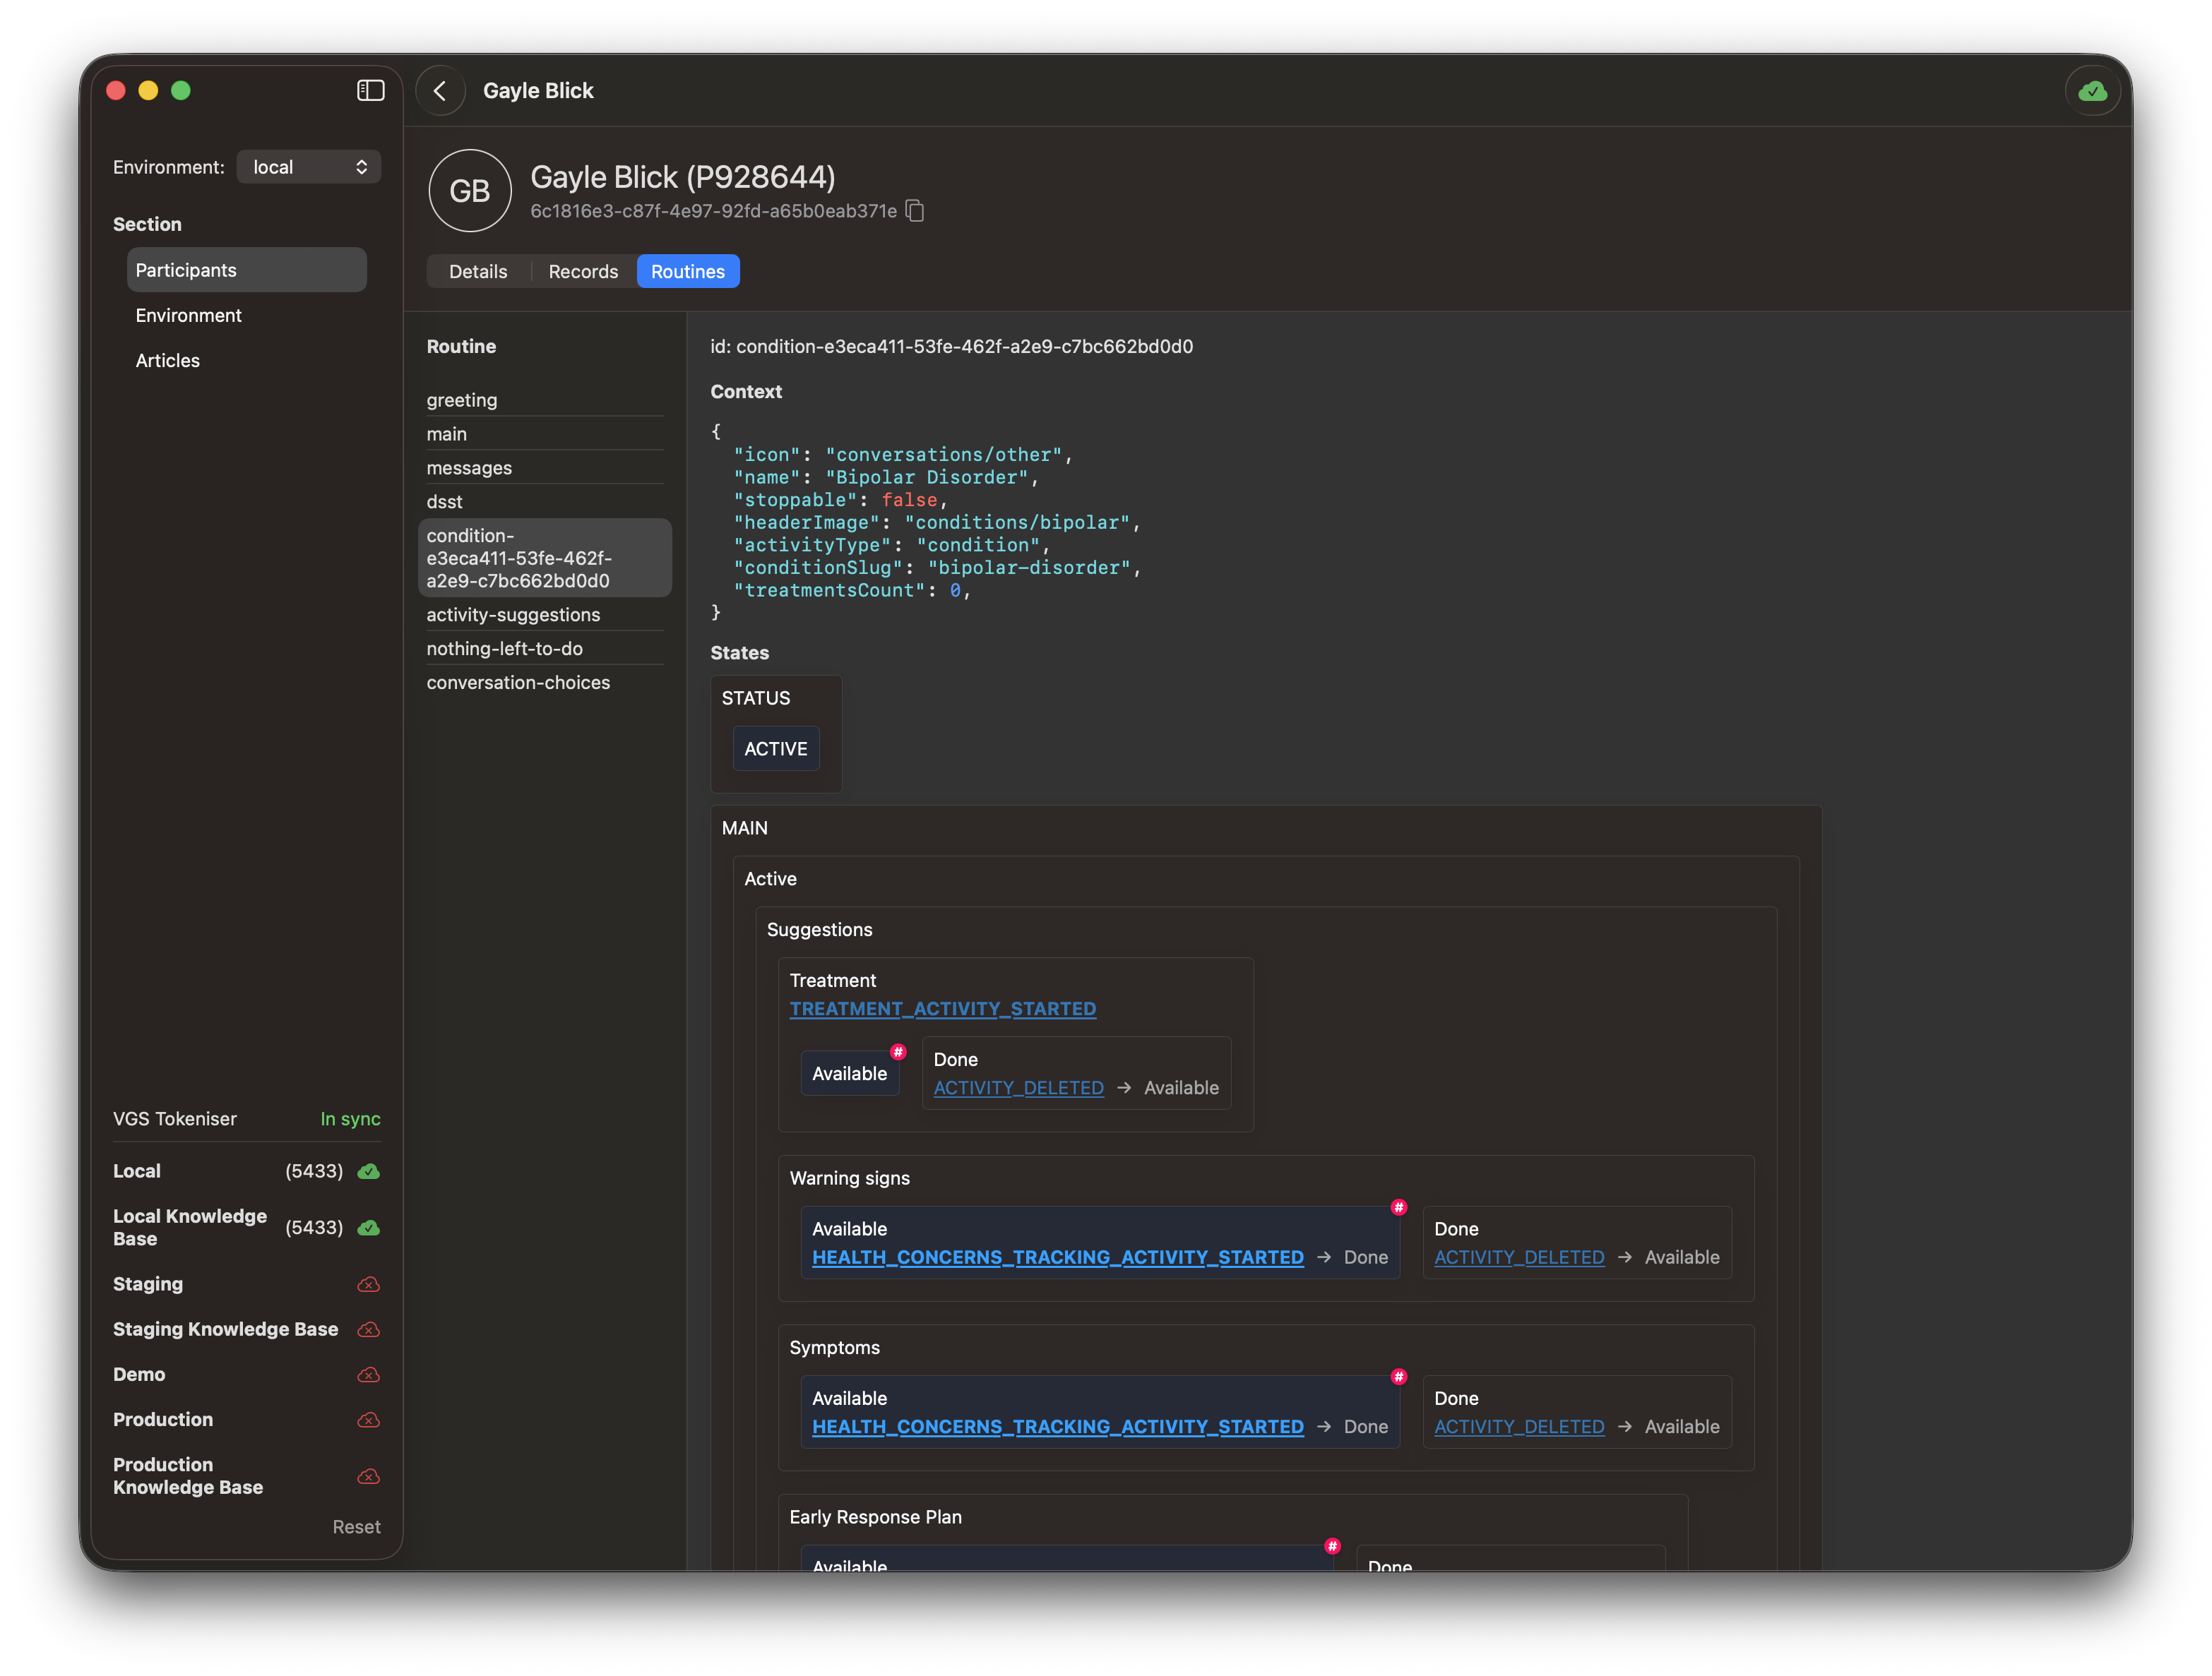Click the green cloud sync icon in the top right
Viewport: 2212px width, 1676px height.
2092,91
